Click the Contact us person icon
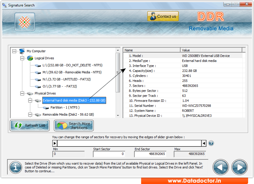The width and height of the screenshot is (254, 184). [x=153, y=16]
